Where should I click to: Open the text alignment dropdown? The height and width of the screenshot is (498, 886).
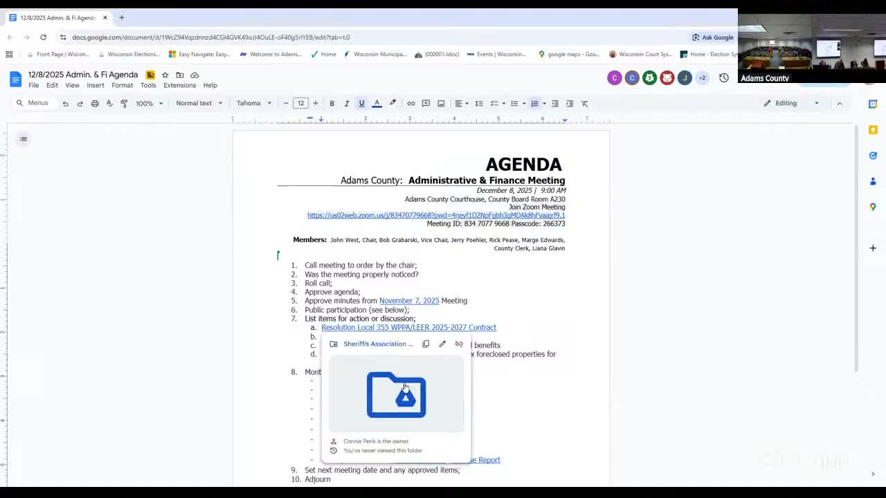[x=460, y=104]
